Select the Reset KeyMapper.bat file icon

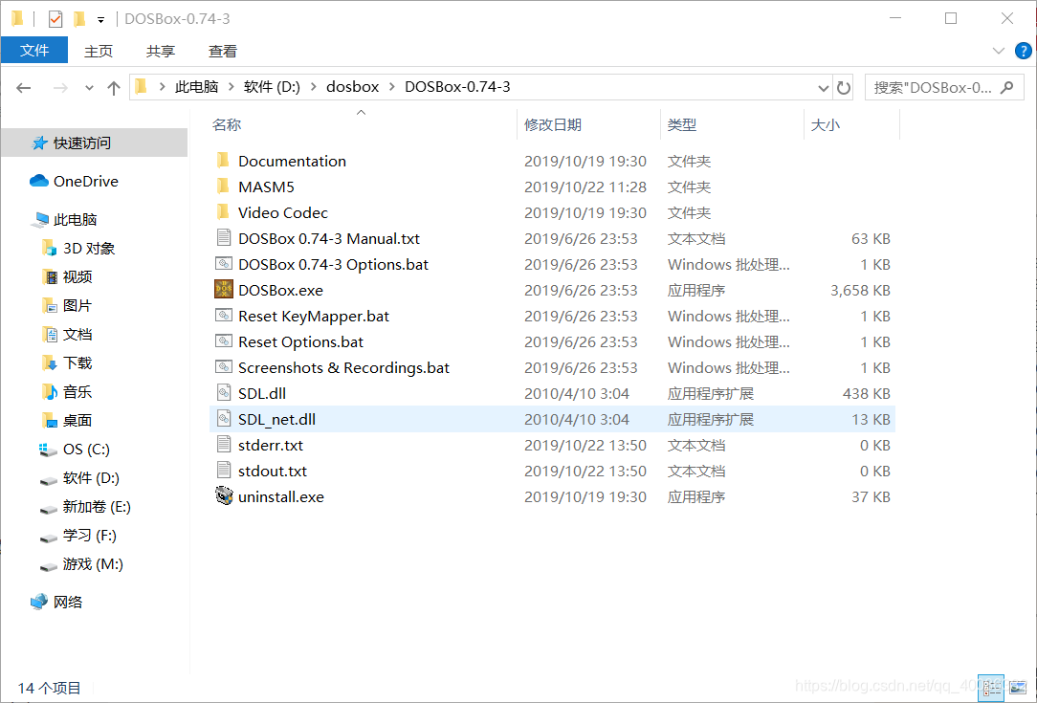[x=224, y=316]
